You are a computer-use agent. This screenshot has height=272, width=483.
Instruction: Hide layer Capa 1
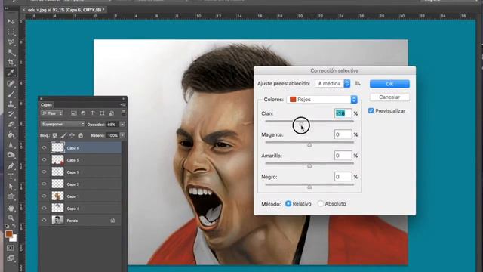(x=44, y=196)
